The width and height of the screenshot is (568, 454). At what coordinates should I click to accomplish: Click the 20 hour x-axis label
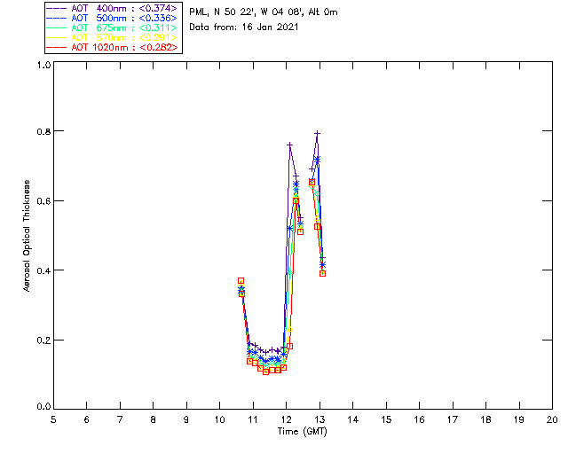pyautogui.click(x=552, y=419)
